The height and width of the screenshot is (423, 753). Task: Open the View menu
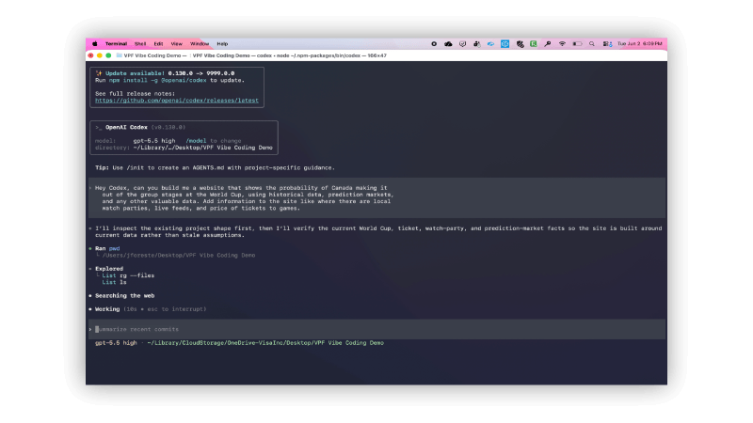(177, 43)
